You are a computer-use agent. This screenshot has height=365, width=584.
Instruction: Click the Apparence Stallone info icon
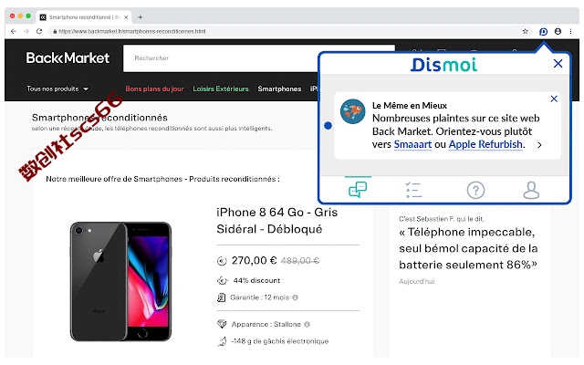[307, 325]
